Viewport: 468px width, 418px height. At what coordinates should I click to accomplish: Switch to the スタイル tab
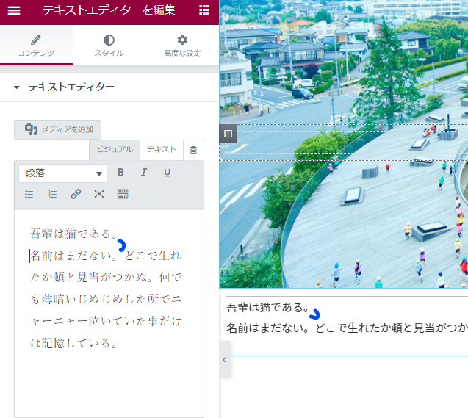point(109,46)
